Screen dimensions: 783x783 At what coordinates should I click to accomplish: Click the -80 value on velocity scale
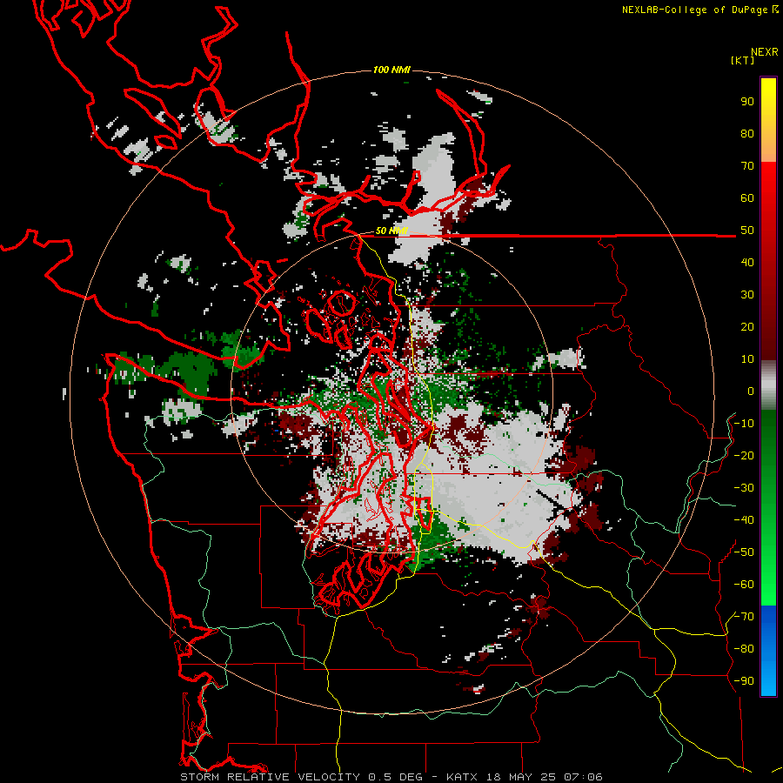point(744,649)
